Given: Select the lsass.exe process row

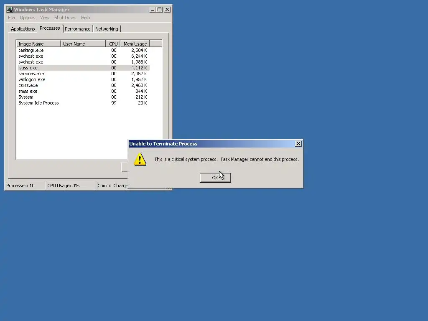Looking at the screenshot, I should point(83,68).
